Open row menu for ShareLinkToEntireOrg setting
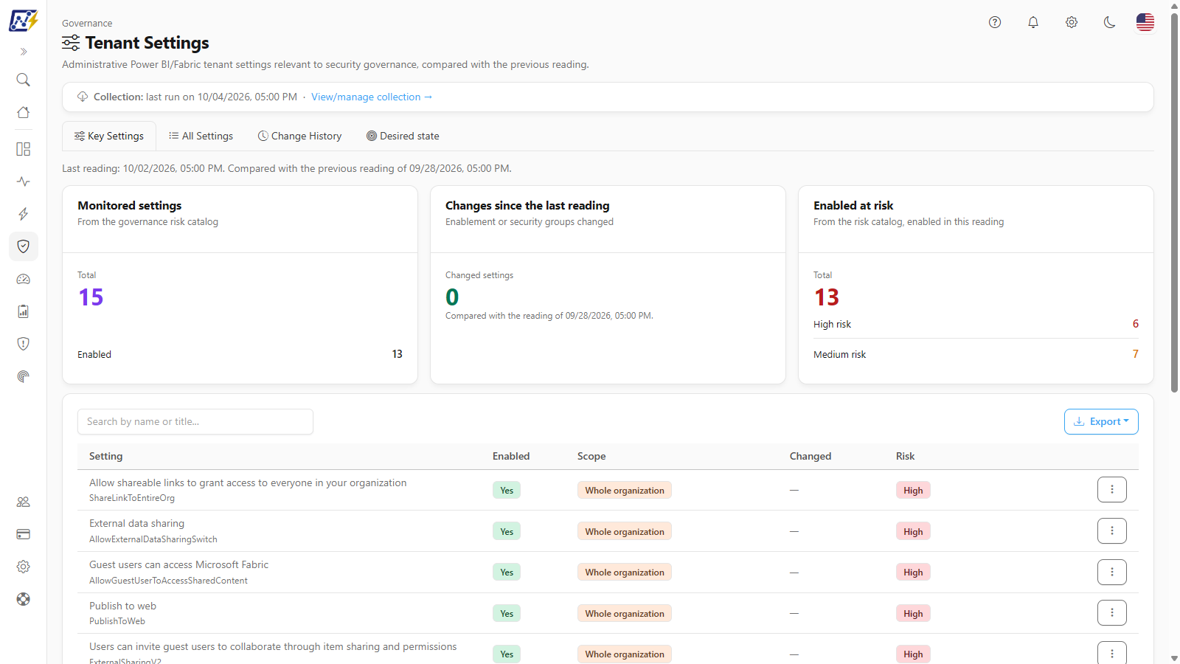Screen dimensions: 1180x664 pyautogui.click(x=1112, y=490)
